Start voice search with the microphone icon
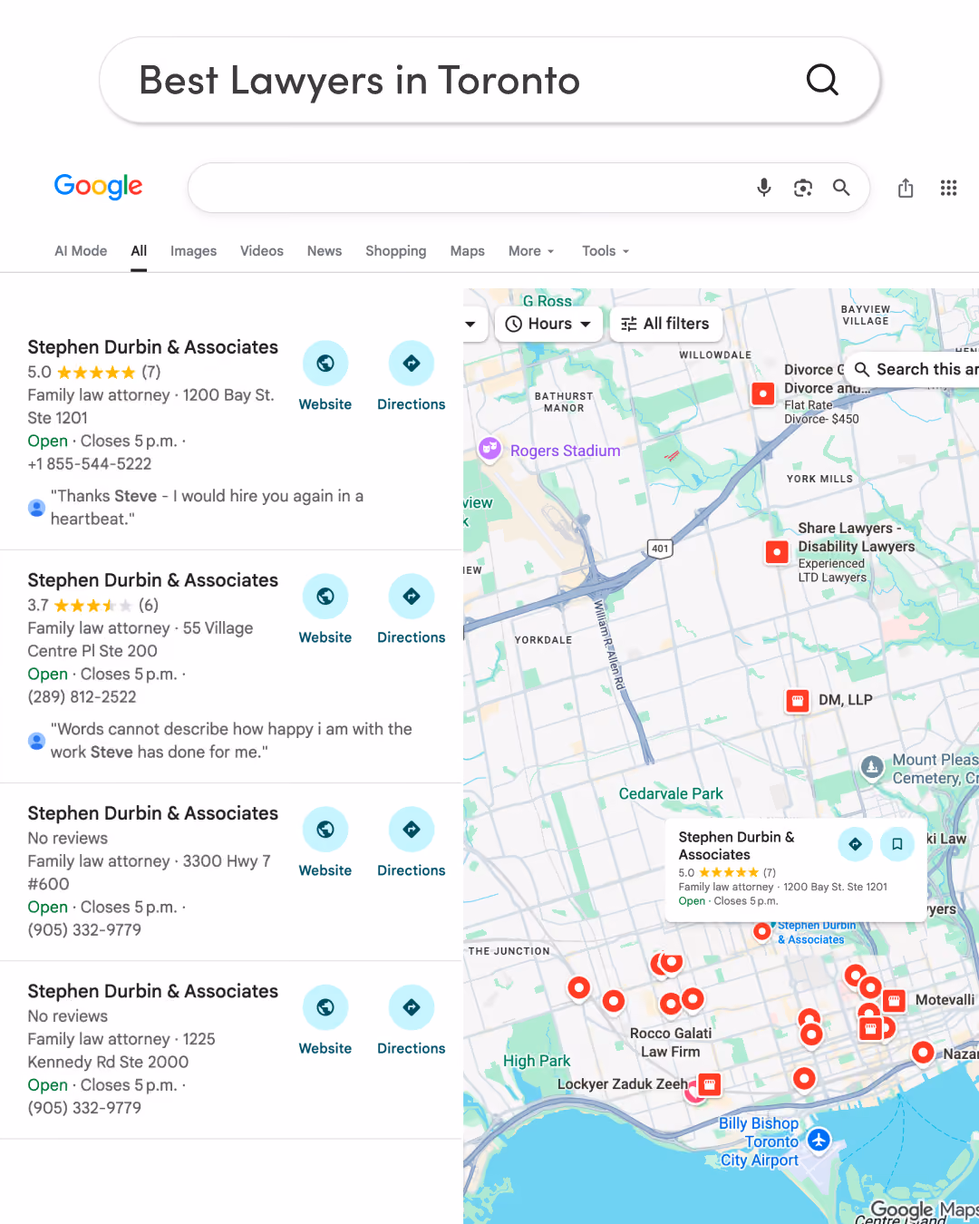The image size is (979, 1224). (x=764, y=188)
